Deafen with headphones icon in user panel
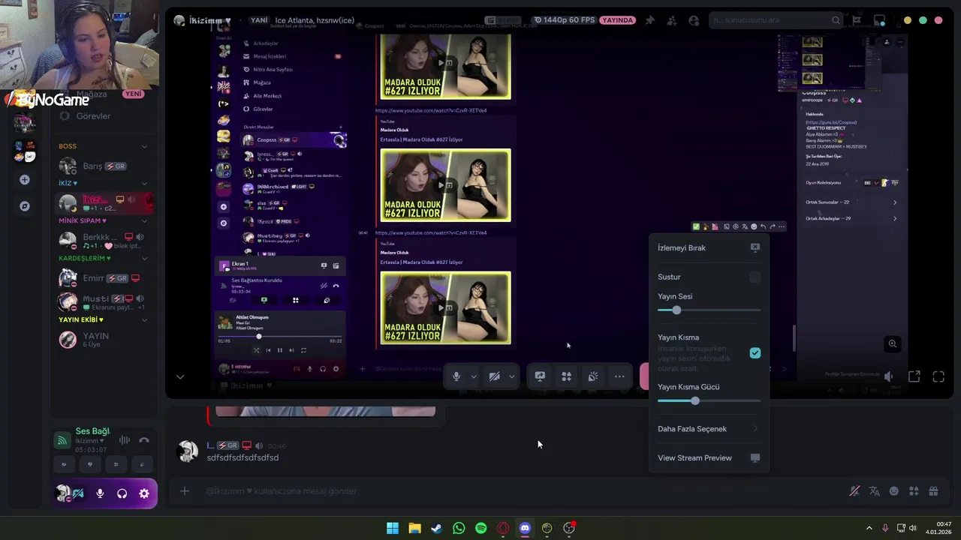 (x=122, y=493)
